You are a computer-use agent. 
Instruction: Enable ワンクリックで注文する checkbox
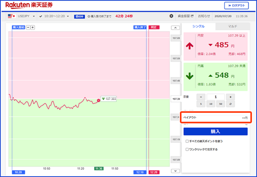(x=187, y=150)
